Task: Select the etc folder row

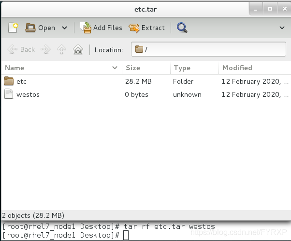Action: coord(146,81)
